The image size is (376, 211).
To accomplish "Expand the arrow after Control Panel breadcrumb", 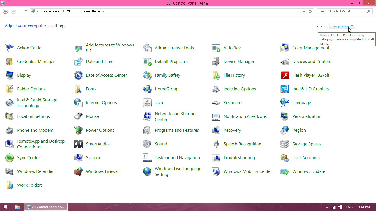I will [64, 11].
